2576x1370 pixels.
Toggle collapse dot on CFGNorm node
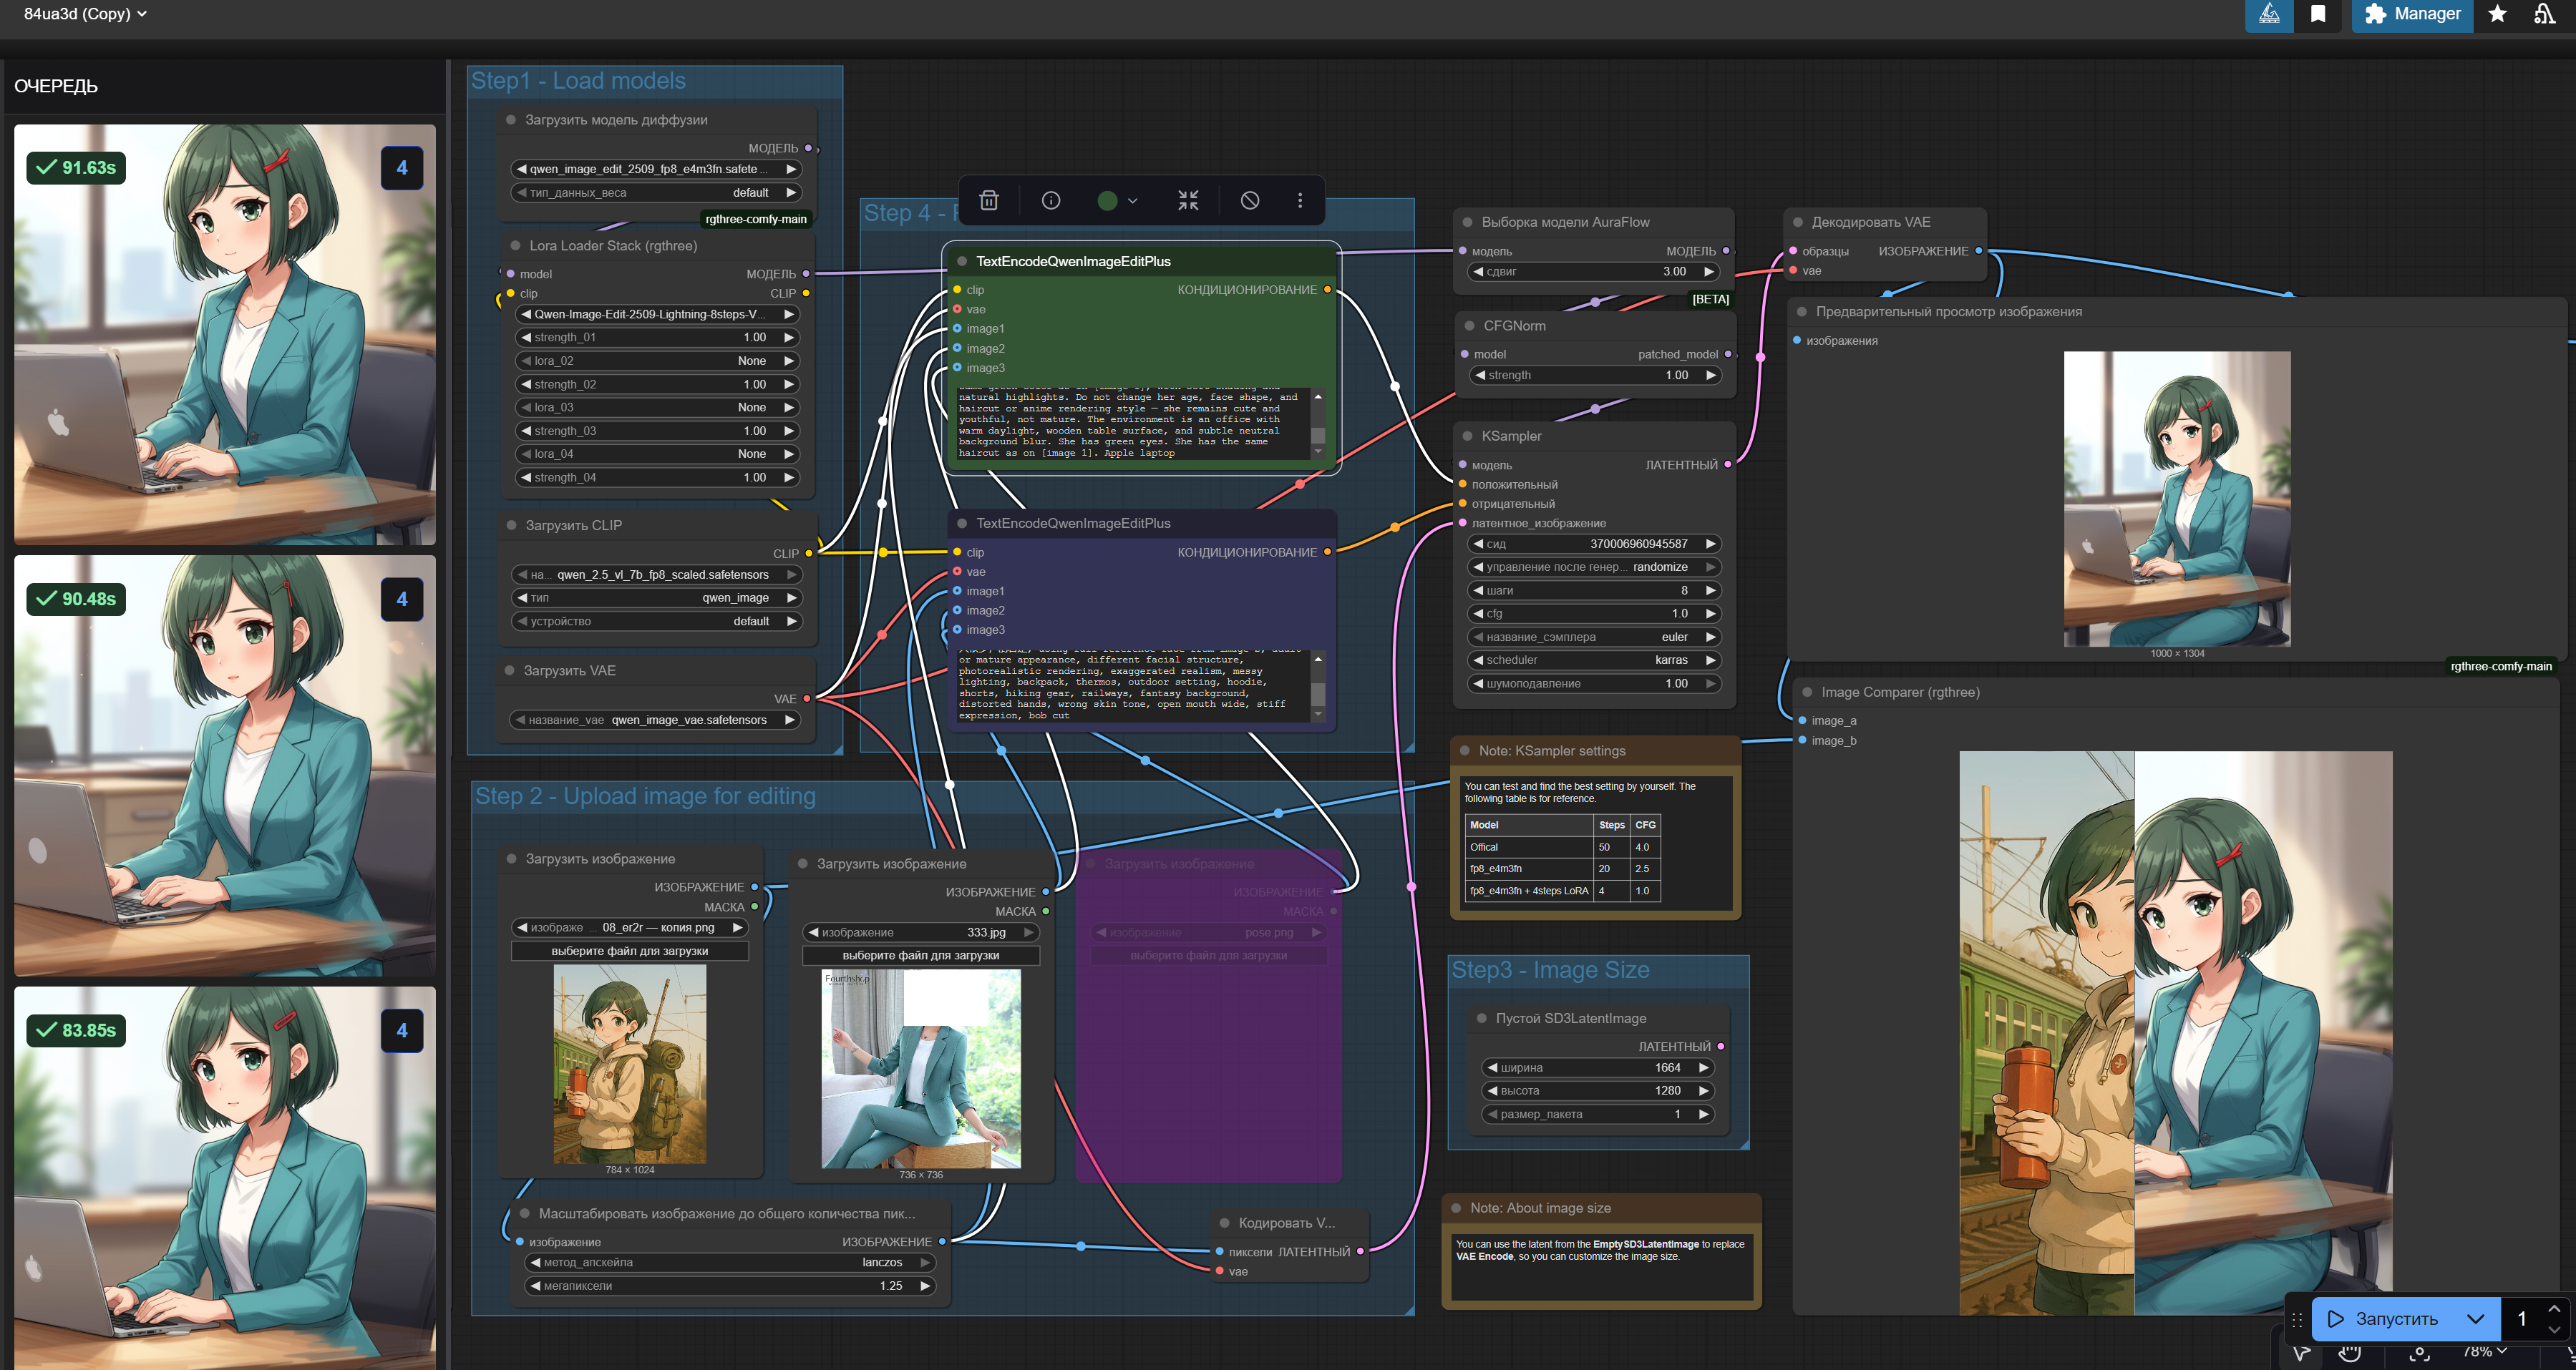[x=1469, y=326]
